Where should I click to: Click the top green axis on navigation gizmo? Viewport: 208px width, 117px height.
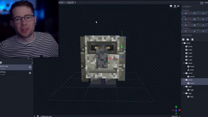[176, 107]
